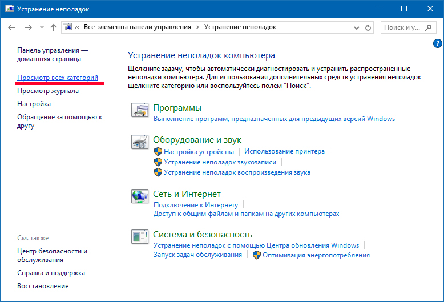The width and height of the screenshot is (444, 302).
Task: Expand the address bar history dropdown
Action: coord(357,28)
